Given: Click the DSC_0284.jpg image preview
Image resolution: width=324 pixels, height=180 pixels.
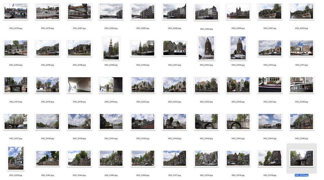Looking at the screenshot, I should [x=111, y=11].
